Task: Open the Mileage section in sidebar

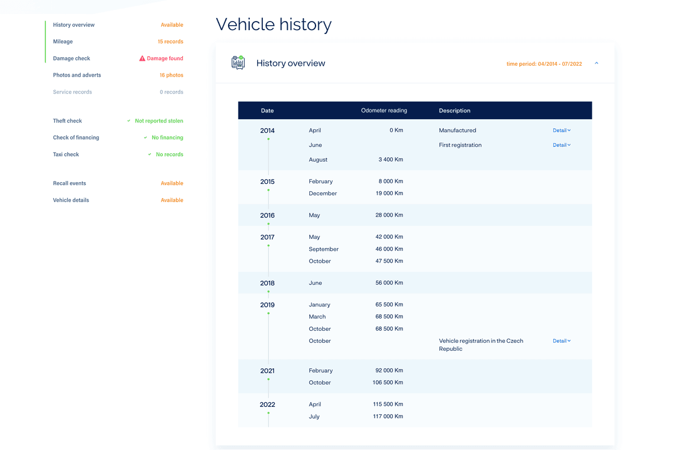Action: pyautogui.click(x=63, y=41)
